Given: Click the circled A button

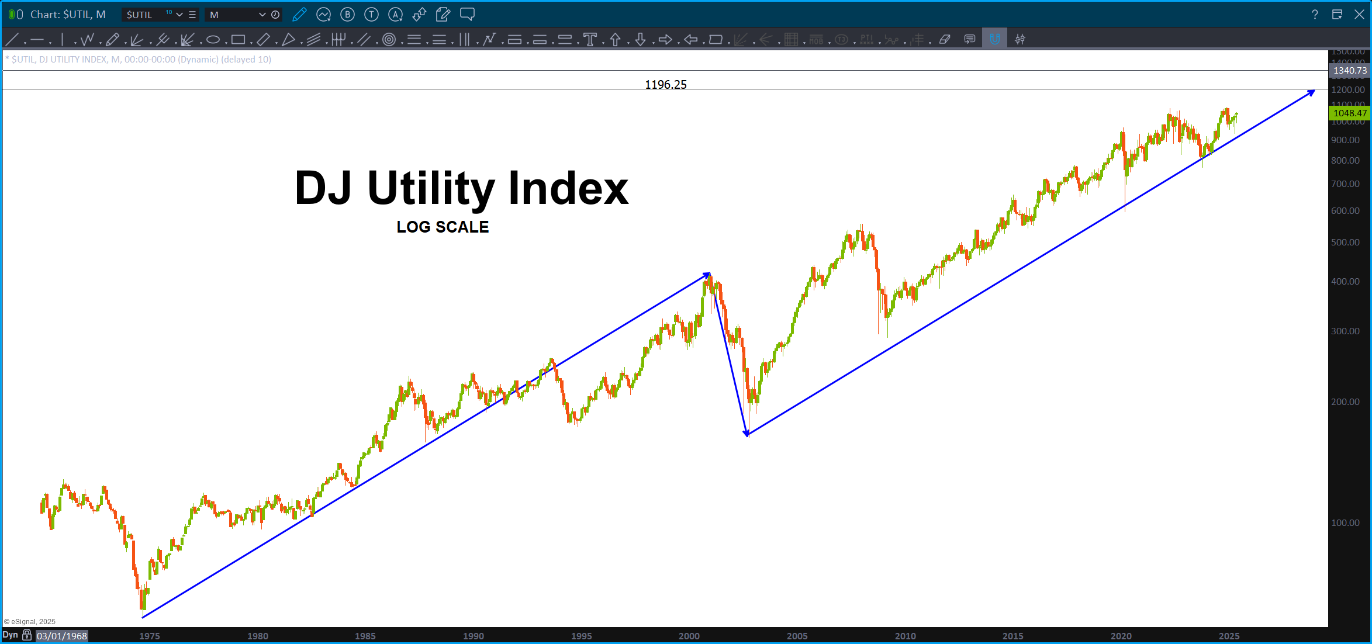Looking at the screenshot, I should coord(395,15).
